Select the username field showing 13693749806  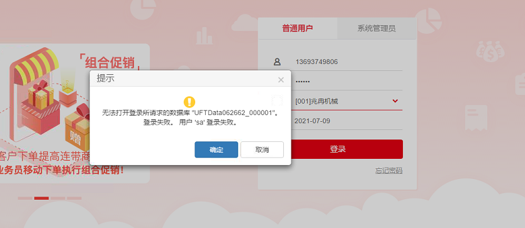[348, 62]
